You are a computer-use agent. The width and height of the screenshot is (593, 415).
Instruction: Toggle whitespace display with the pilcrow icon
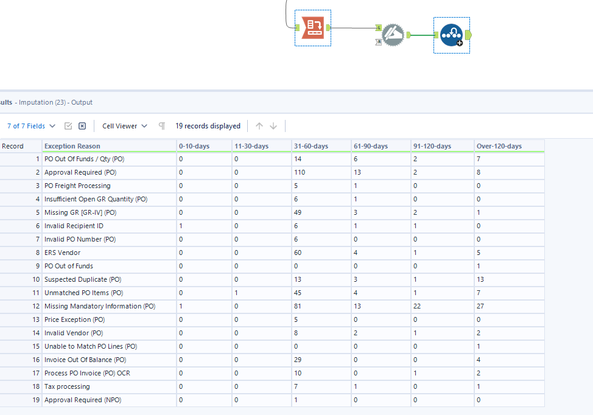(162, 126)
